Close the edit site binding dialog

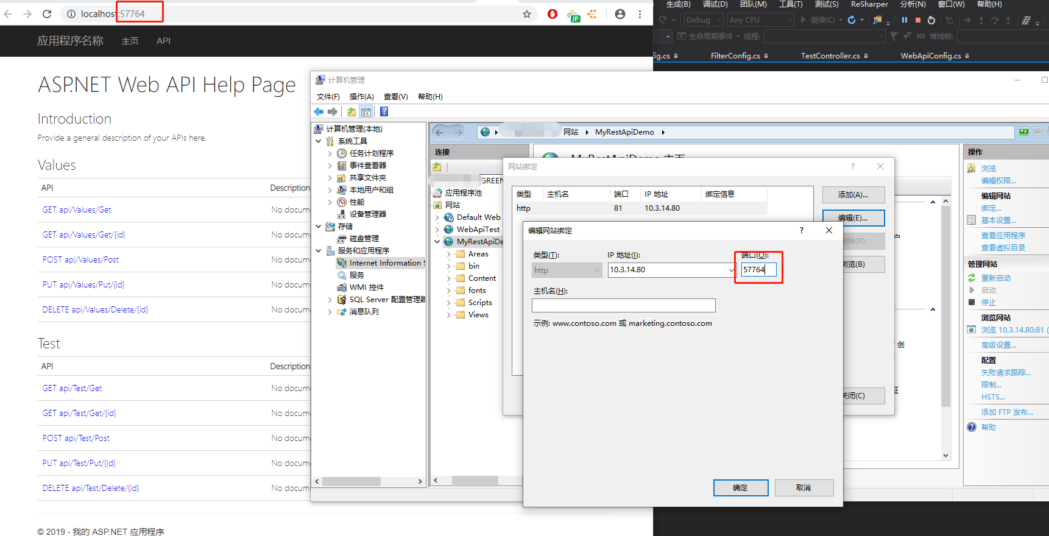(829, 230)
